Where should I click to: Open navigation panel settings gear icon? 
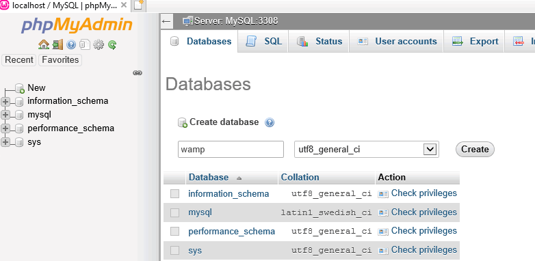(x=99, y=44)
